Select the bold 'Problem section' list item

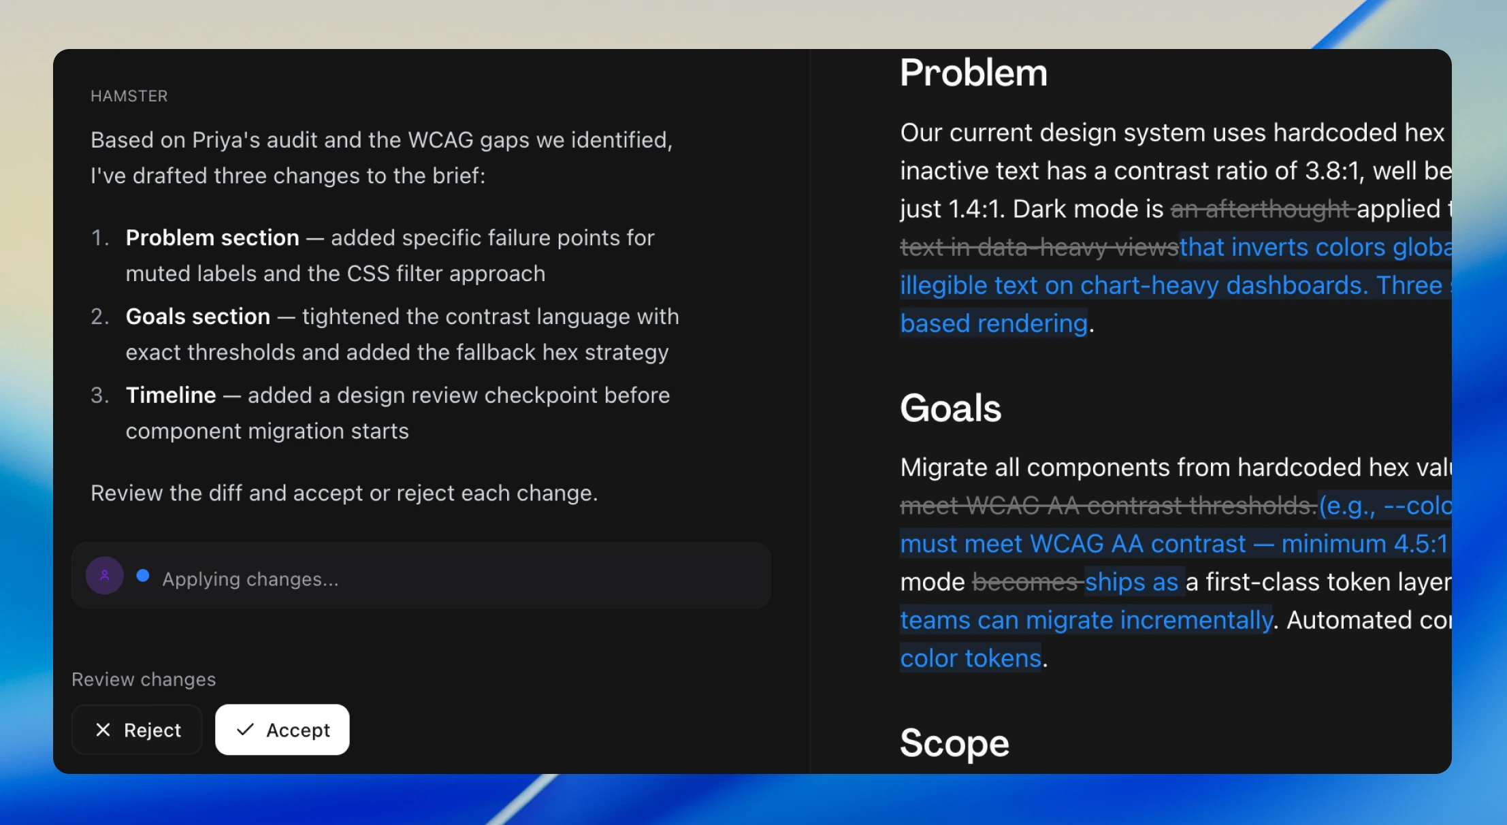(x=212, y=238)
